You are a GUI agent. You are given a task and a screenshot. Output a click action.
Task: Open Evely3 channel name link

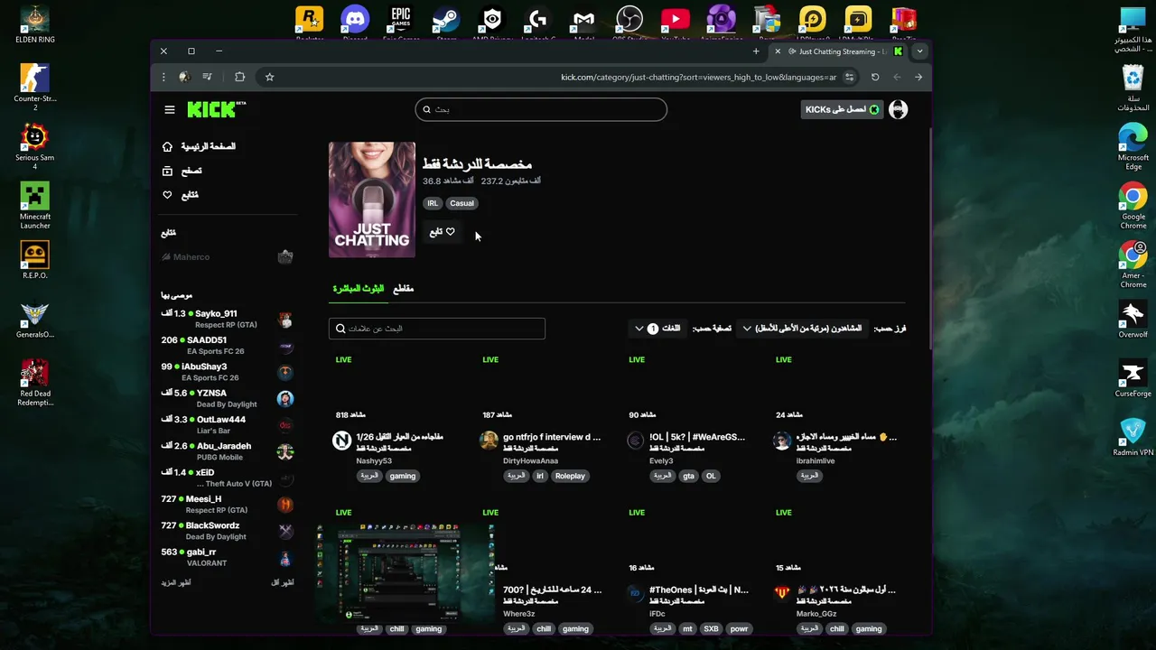661,461
